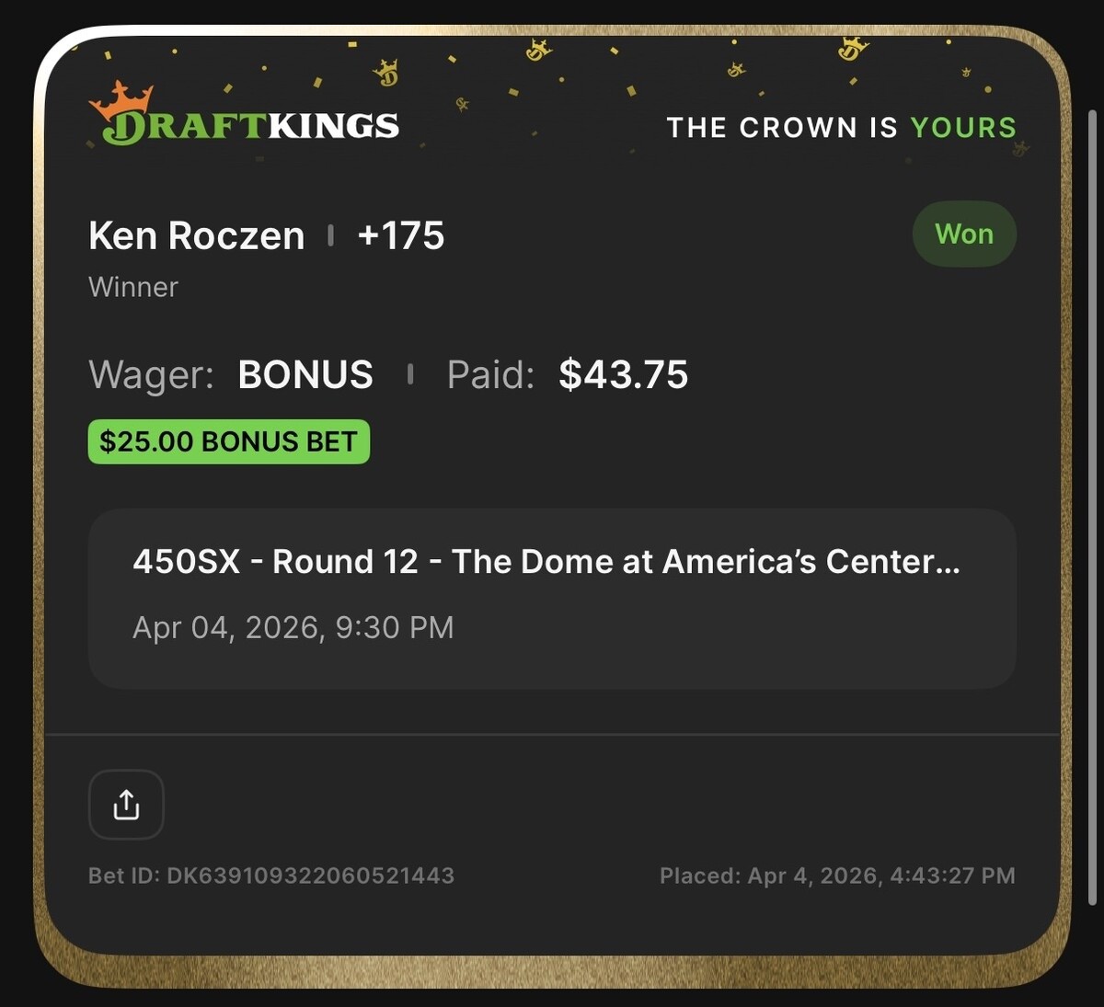1104x1007 pixels.
Task: Click the green Won status badge
Action: coord(964,234)
